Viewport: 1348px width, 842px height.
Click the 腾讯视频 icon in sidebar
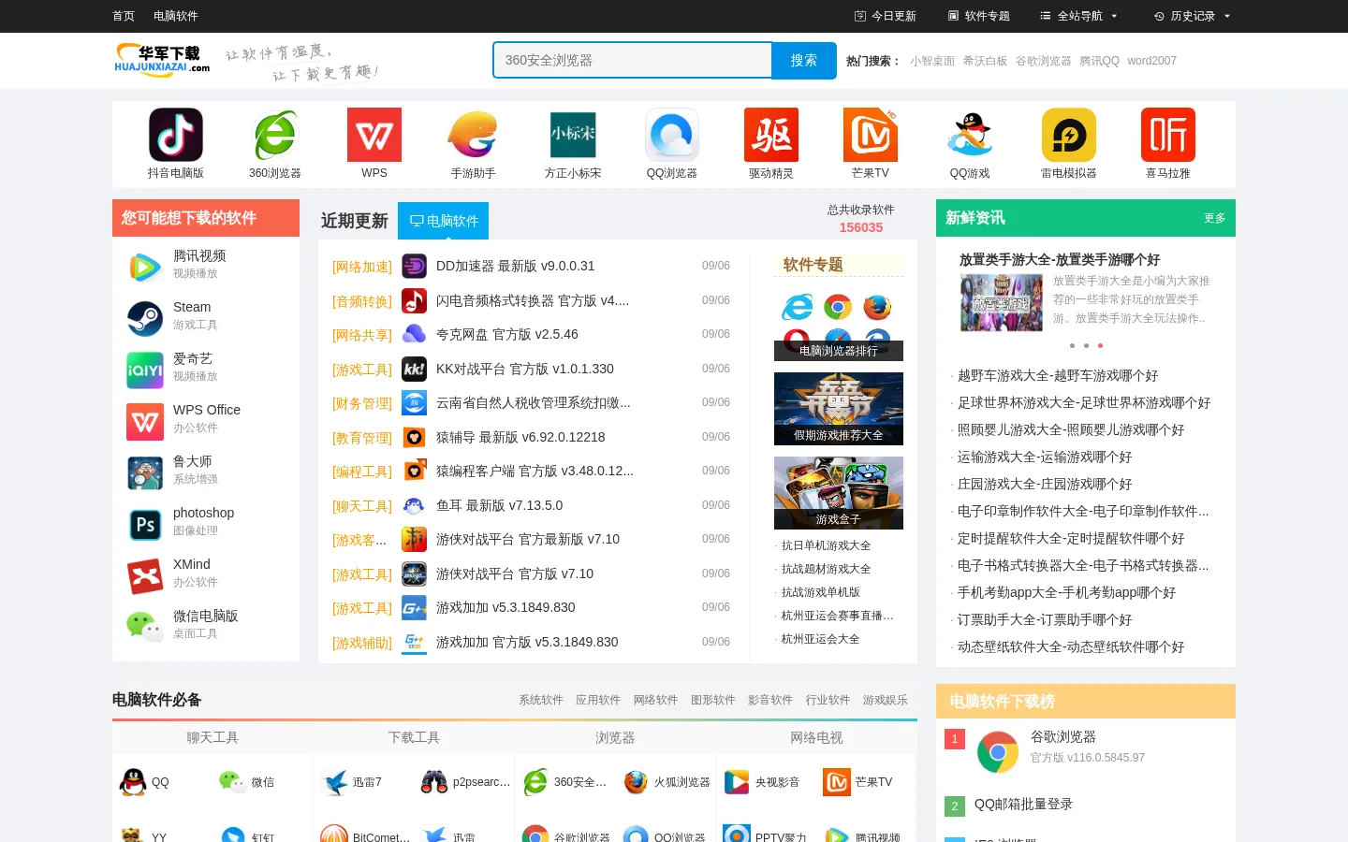point(145,268)
